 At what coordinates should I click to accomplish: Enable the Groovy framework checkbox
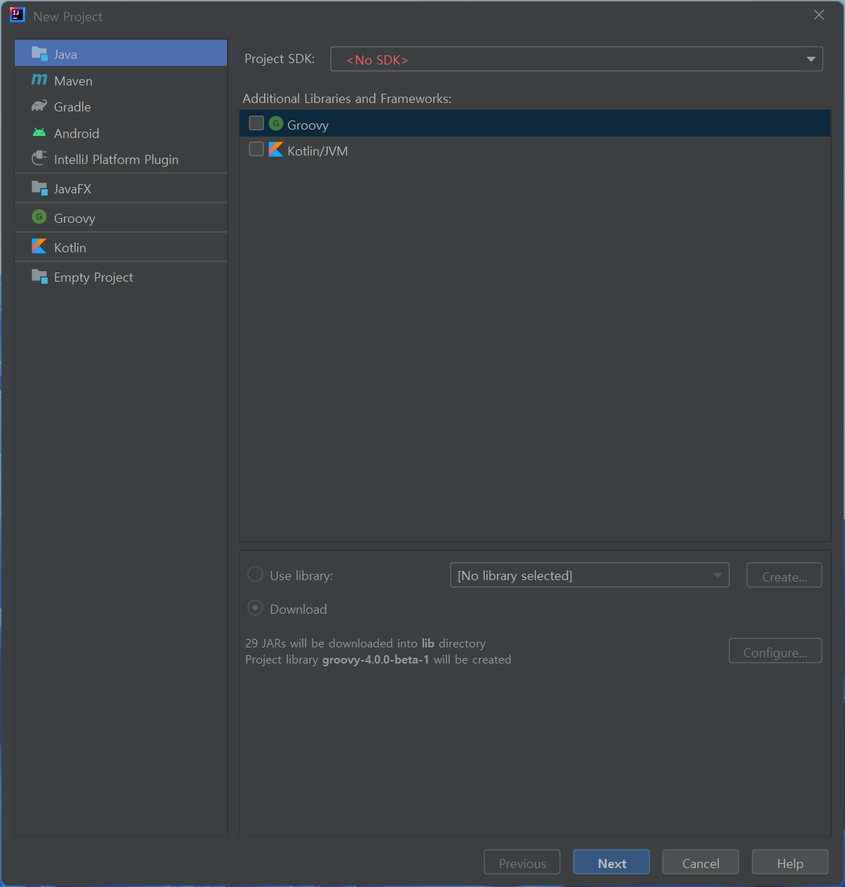256,123
